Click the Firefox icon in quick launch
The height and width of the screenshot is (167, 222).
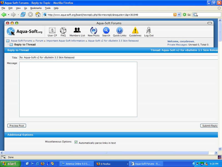(x=42, y=164)
